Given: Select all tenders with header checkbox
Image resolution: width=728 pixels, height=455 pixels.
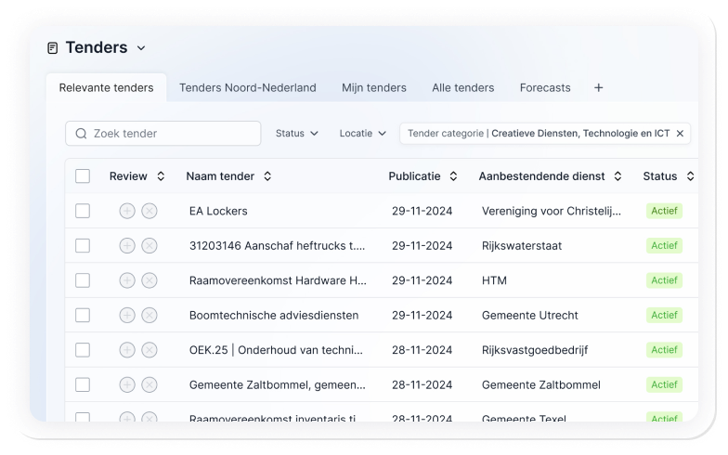Looking at the screenshot, I should tap(83, 176).
